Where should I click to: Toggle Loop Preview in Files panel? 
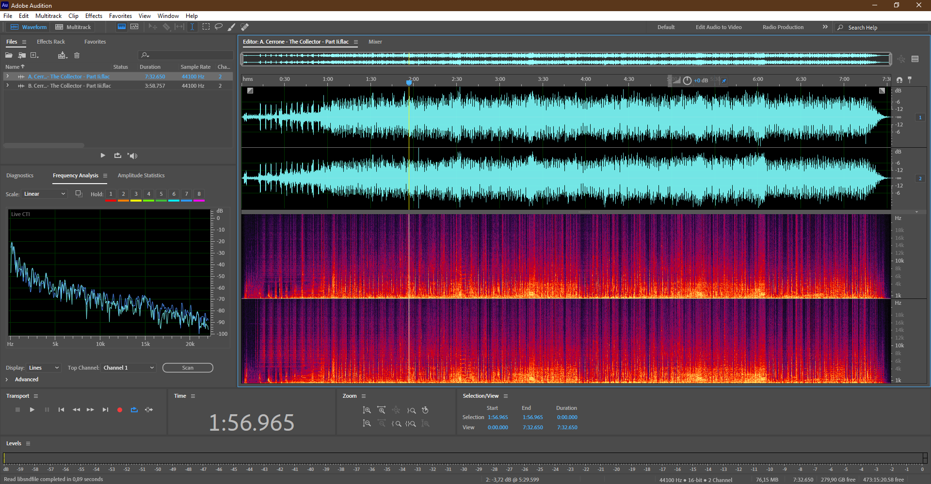click(x=117, y=156)
